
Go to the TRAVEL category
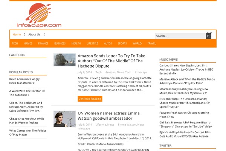(151, 43)
